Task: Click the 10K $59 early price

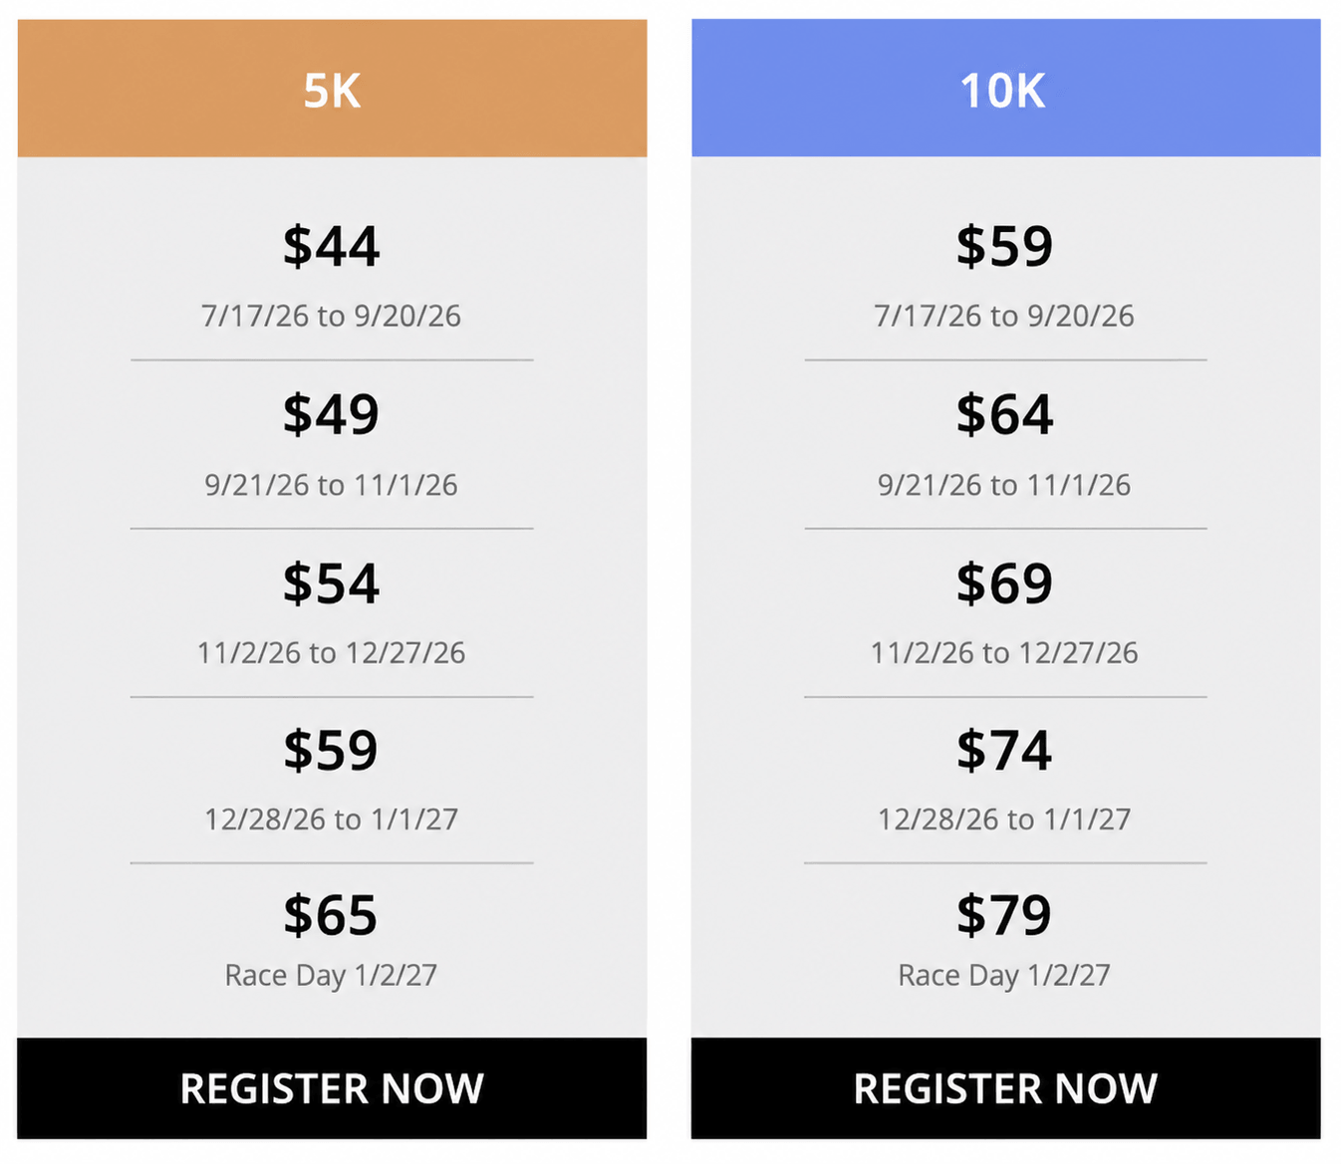Action: [1005, 246]
